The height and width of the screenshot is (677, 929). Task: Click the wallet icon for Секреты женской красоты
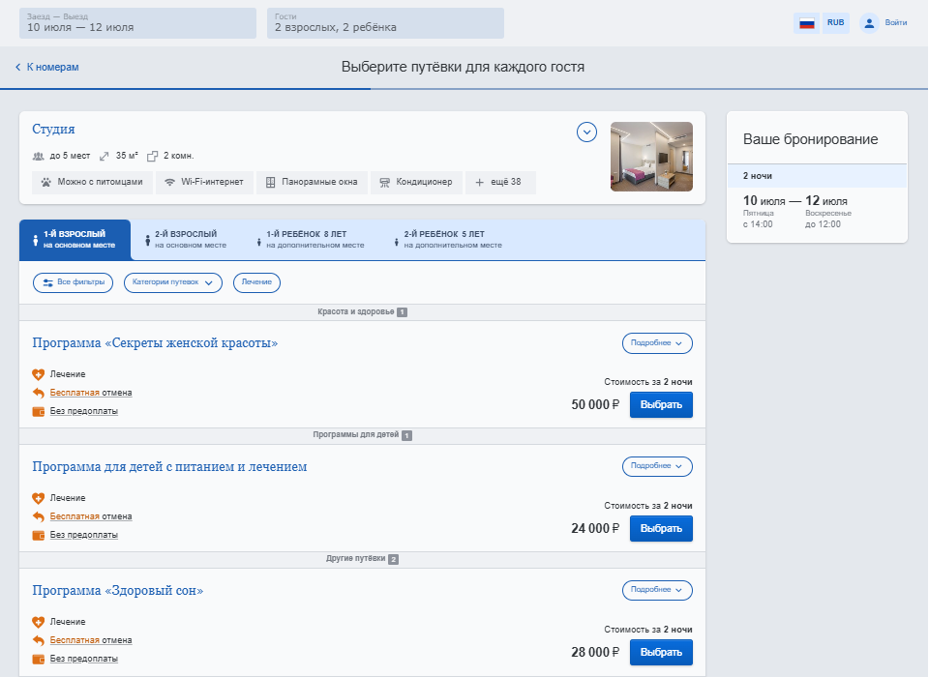pos(39,412)
